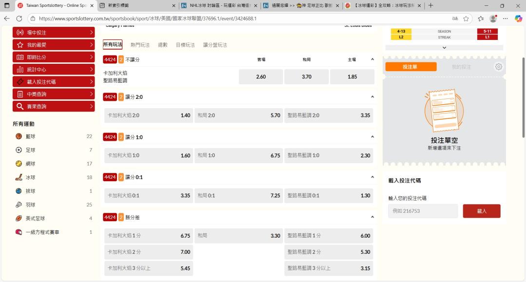The width and height of the screenshot is (526, 282).
Task: Click the tennis ball icon
Action: [x=19, y=164]
